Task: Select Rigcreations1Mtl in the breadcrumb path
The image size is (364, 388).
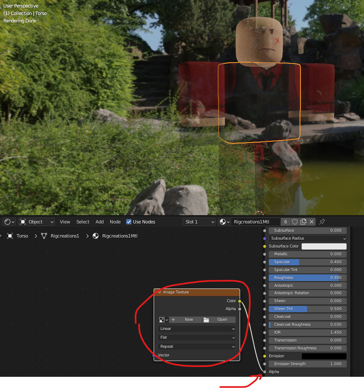Action: (120, 236)
